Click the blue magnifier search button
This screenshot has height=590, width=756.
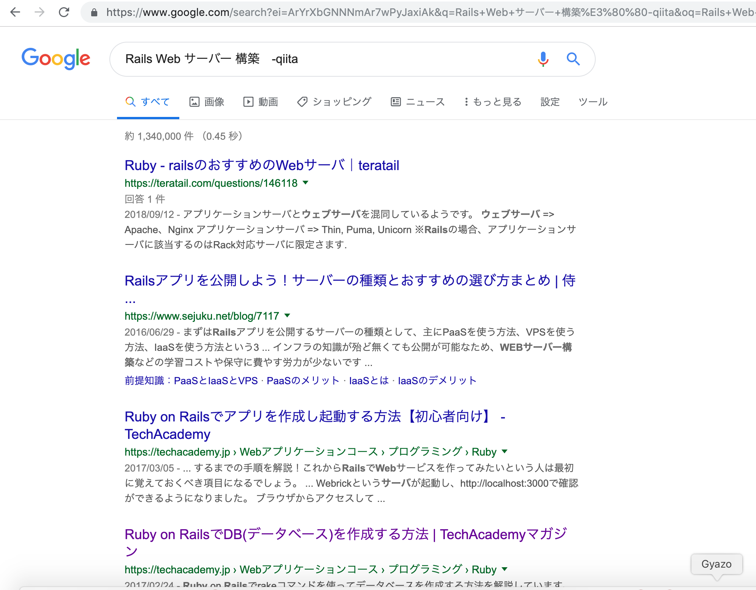point(573,59)
